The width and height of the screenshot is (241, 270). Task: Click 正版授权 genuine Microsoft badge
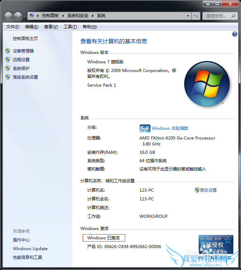click(x=216, y=244)
